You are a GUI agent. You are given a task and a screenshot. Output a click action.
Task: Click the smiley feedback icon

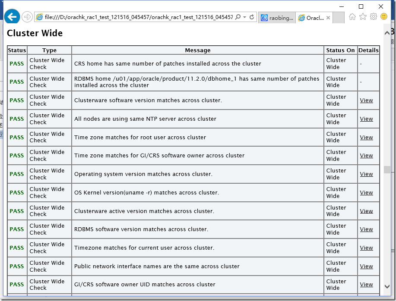383,17
